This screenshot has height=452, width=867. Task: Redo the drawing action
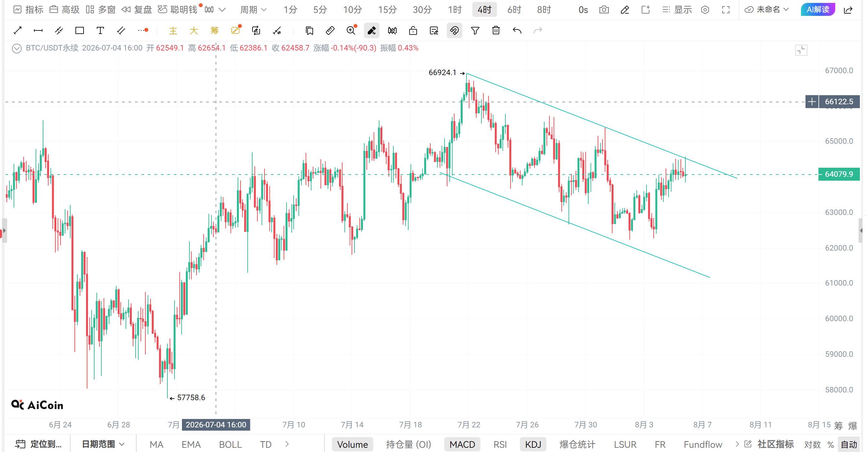tap(538, 31)
